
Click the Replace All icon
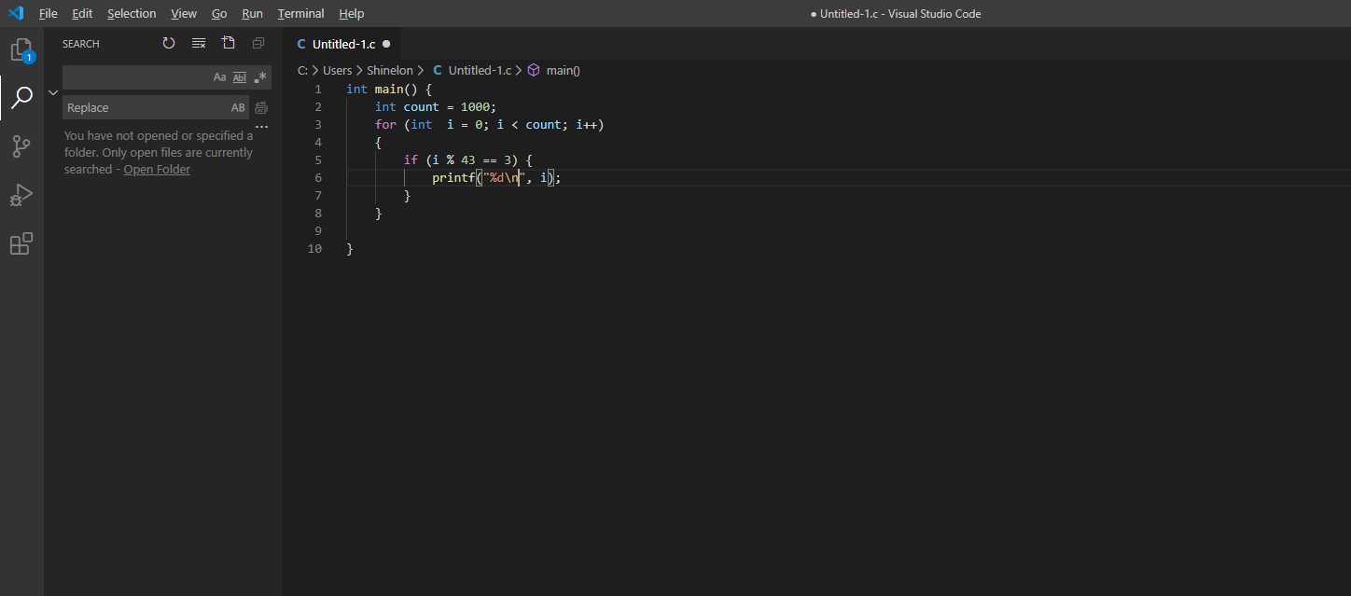(261, 108)
